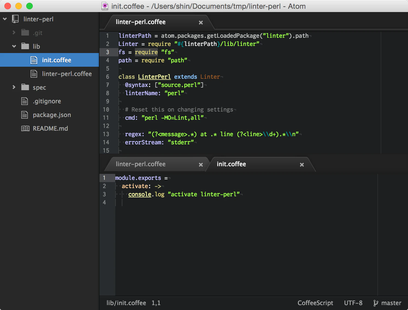This screenshot has height=310, width=408.
Task: Click the spec folder icon
Action: click(x=25, y=87)
